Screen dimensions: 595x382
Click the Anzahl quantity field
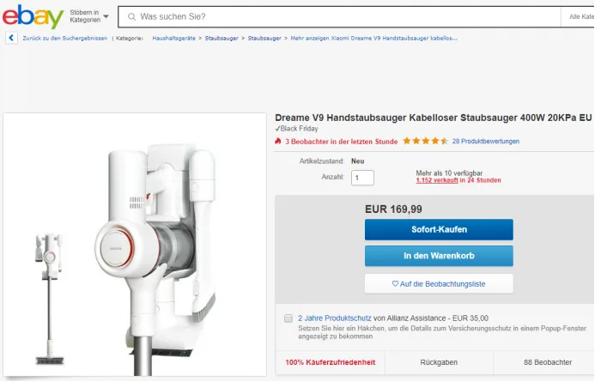(x=362, y=178)
